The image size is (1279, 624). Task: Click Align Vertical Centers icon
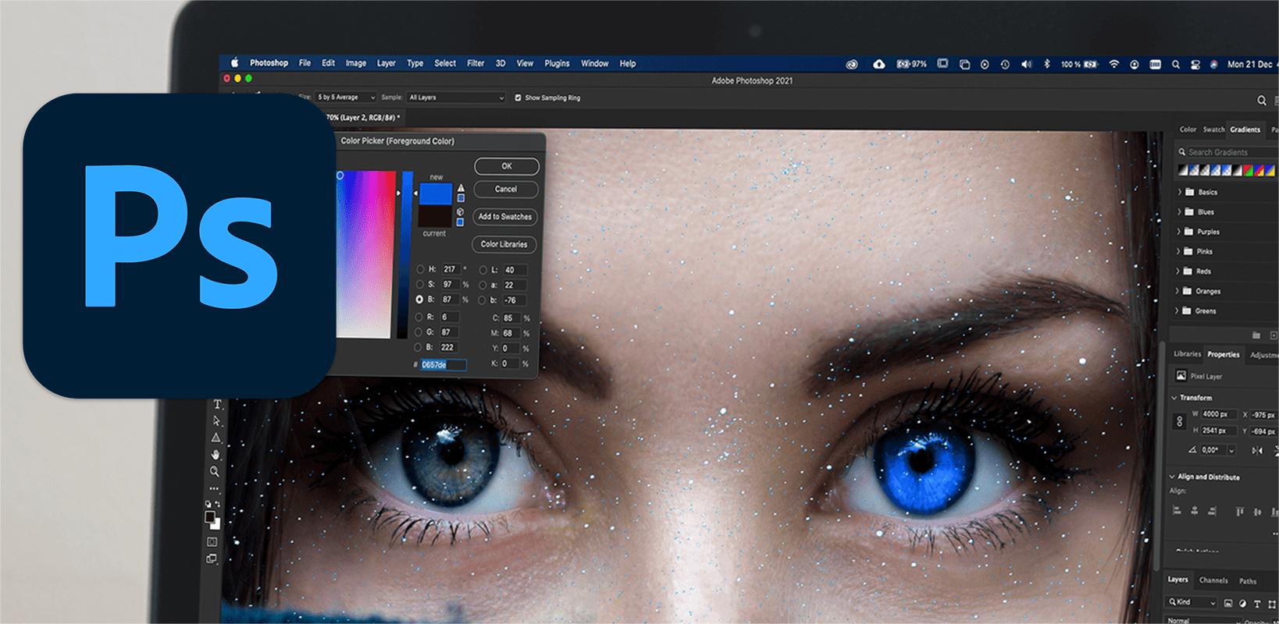pos(1256,512)
